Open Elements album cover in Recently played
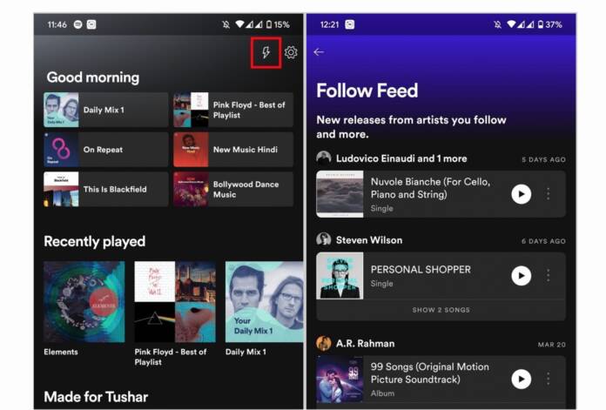Viewport: 606px width, 410px height. point(84,302)
